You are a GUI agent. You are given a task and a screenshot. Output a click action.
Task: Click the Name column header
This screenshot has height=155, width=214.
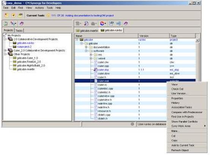tap(106, 36)
